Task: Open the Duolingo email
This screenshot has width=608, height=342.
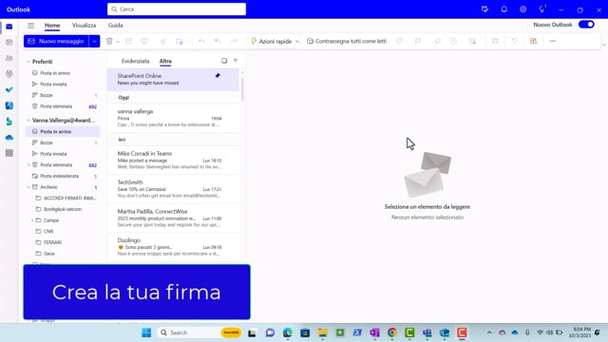Action: click(x=173, y=247)
